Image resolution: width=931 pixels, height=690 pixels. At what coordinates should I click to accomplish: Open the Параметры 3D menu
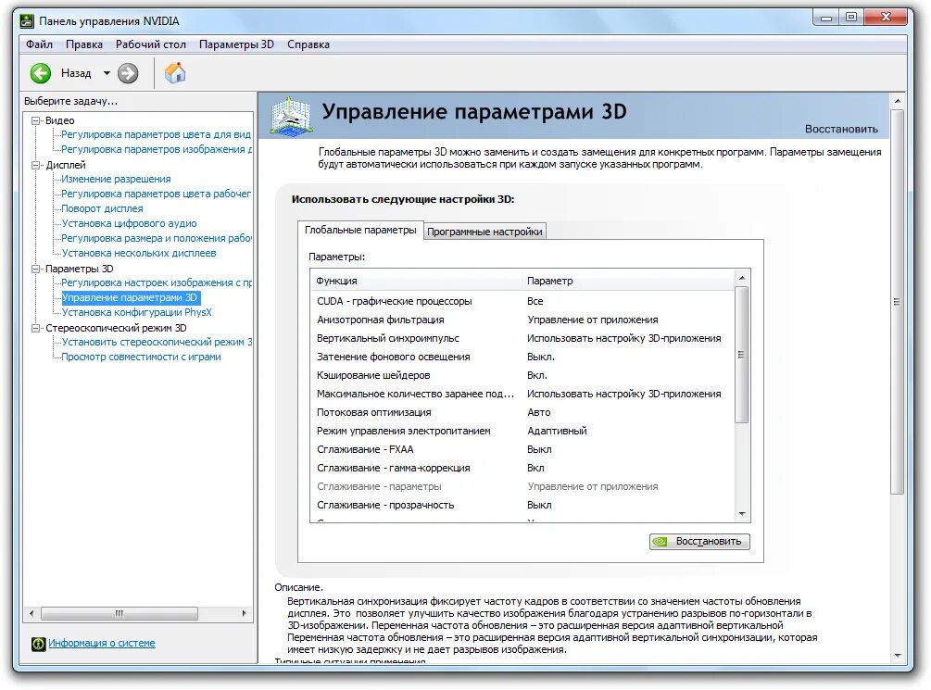coord(236,44)
